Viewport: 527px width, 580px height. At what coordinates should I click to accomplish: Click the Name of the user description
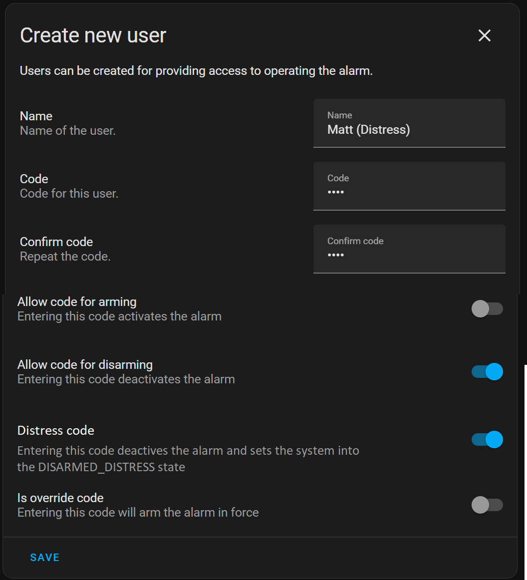67,130
